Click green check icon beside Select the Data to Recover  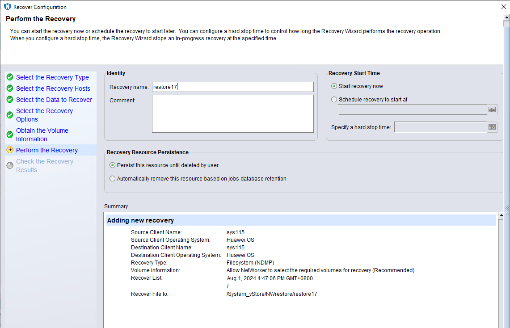10,100
